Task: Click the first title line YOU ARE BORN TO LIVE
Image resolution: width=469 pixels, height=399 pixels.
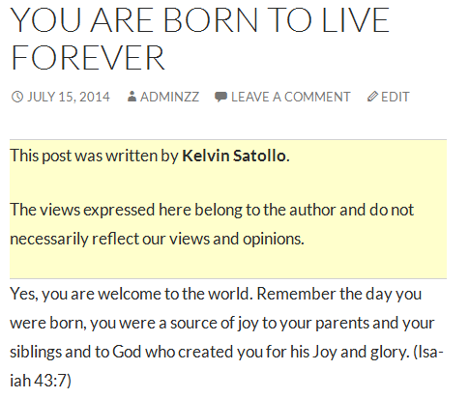Action: (x=200, y=20)
